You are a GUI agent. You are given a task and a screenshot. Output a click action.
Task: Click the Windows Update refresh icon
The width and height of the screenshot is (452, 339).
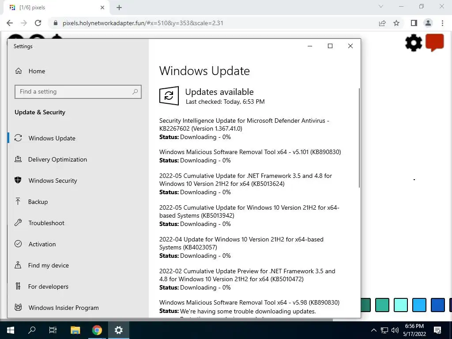(18, 138)
